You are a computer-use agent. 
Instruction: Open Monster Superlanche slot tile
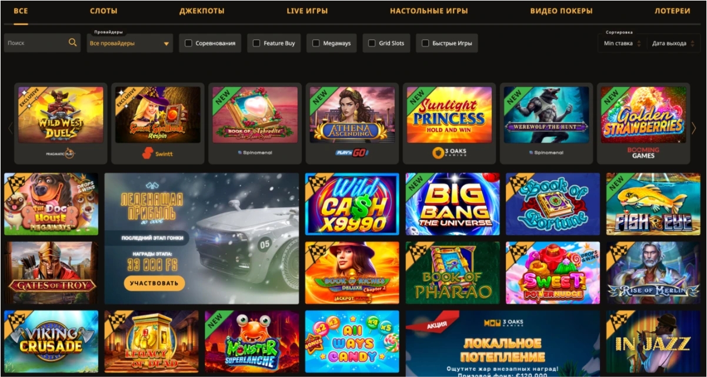(x=252, y=342)
